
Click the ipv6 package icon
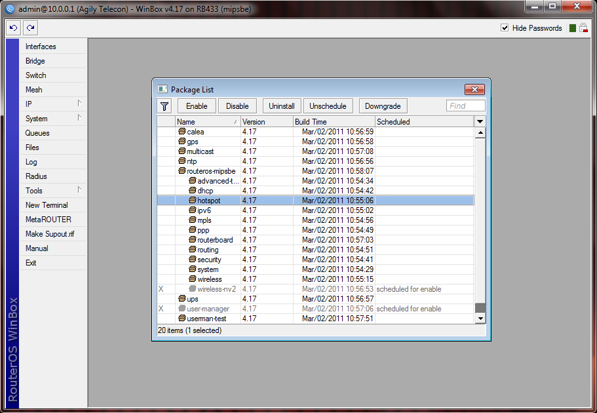pos(193,210)
